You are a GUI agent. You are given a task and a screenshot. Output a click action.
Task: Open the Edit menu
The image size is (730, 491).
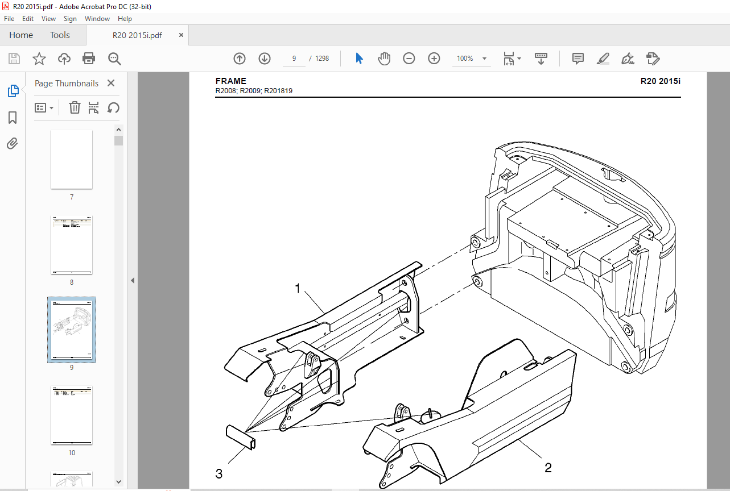(28, 19)
